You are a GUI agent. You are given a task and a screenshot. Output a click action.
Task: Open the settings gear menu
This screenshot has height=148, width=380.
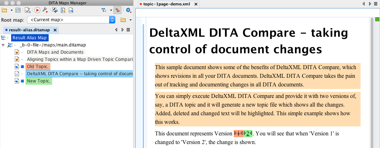pyautogui.click(x=128, y=10)
